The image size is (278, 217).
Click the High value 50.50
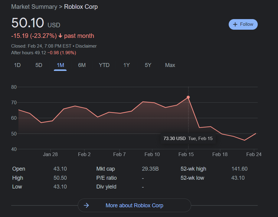[x=60, y=178]
